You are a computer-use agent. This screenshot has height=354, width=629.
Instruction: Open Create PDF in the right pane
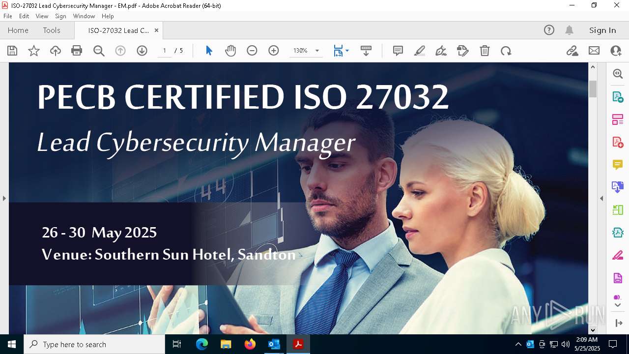coord(618,142)
